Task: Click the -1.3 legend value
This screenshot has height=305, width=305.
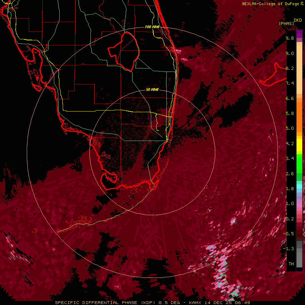Action: [x=288, y=249]
